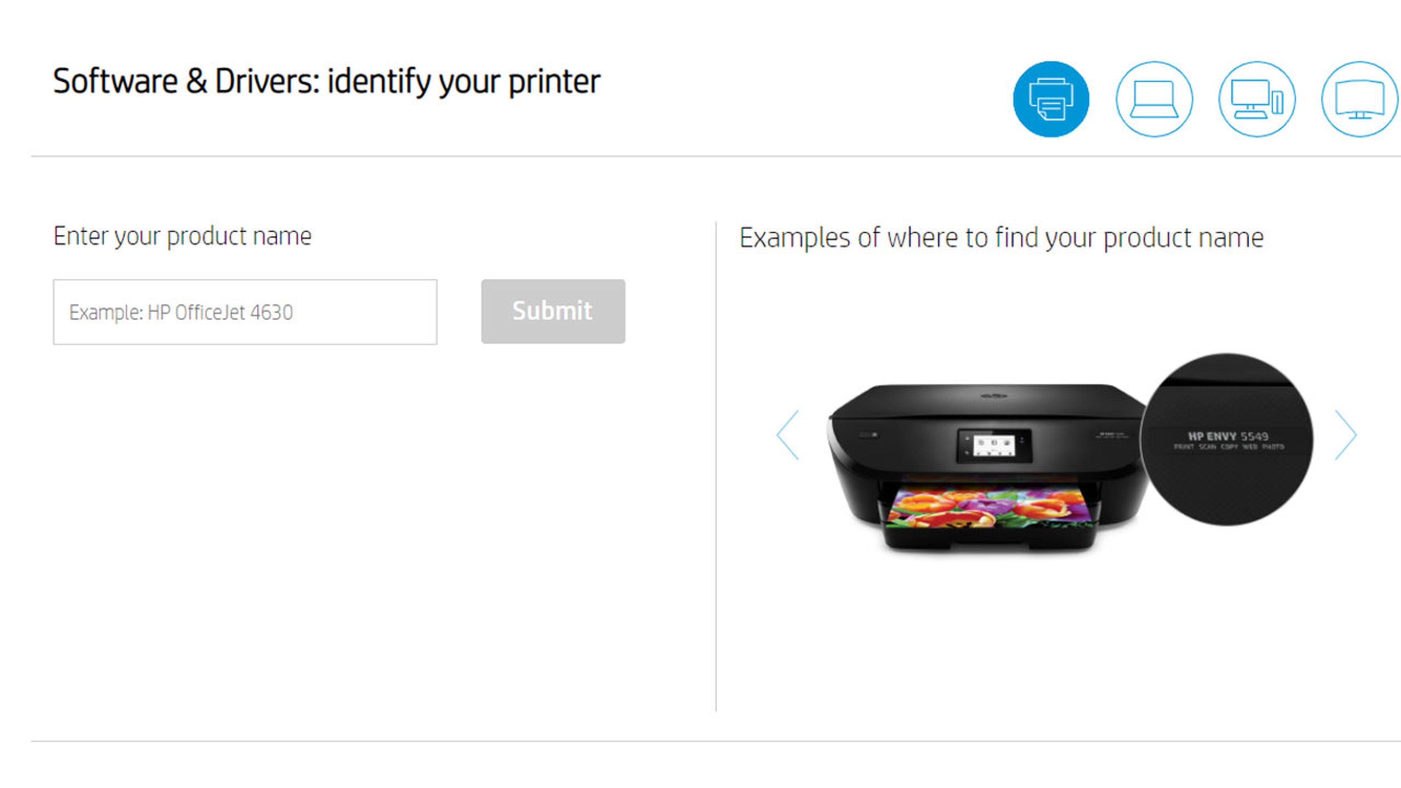This screenshot has width=1401, height=788.
Task: Click the printer's touchscreen display
Action: click(x=993, y=445)
